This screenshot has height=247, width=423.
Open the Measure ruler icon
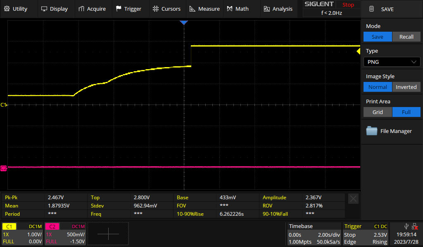(x=192, y=9)
